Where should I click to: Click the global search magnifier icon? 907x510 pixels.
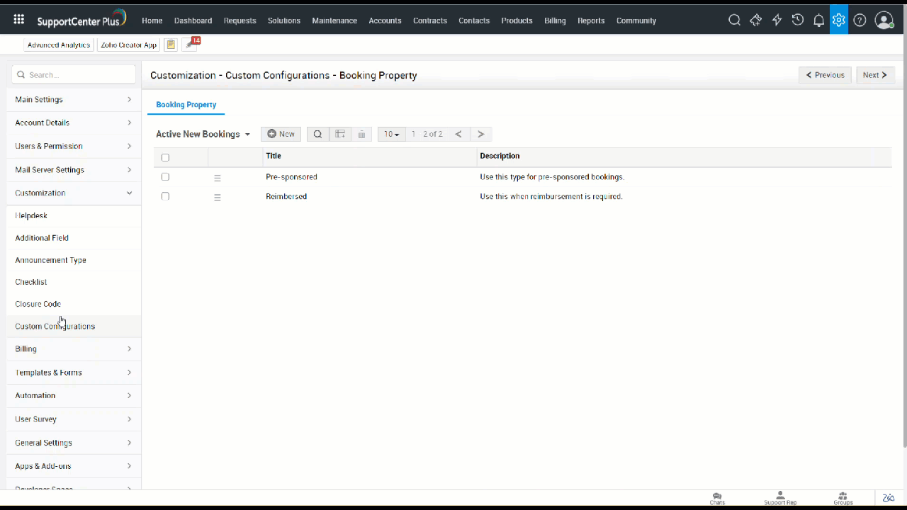click(735, 20)
